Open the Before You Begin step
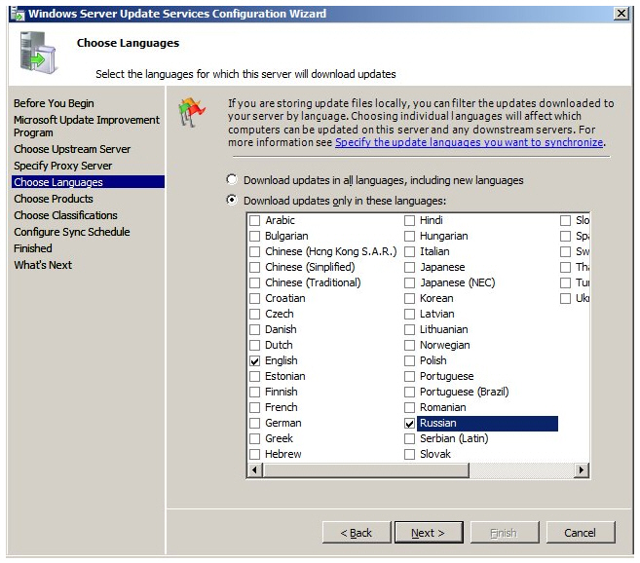The width and height of the screenshot is (640, 563). pyautogui.click(x=54, y=103)
